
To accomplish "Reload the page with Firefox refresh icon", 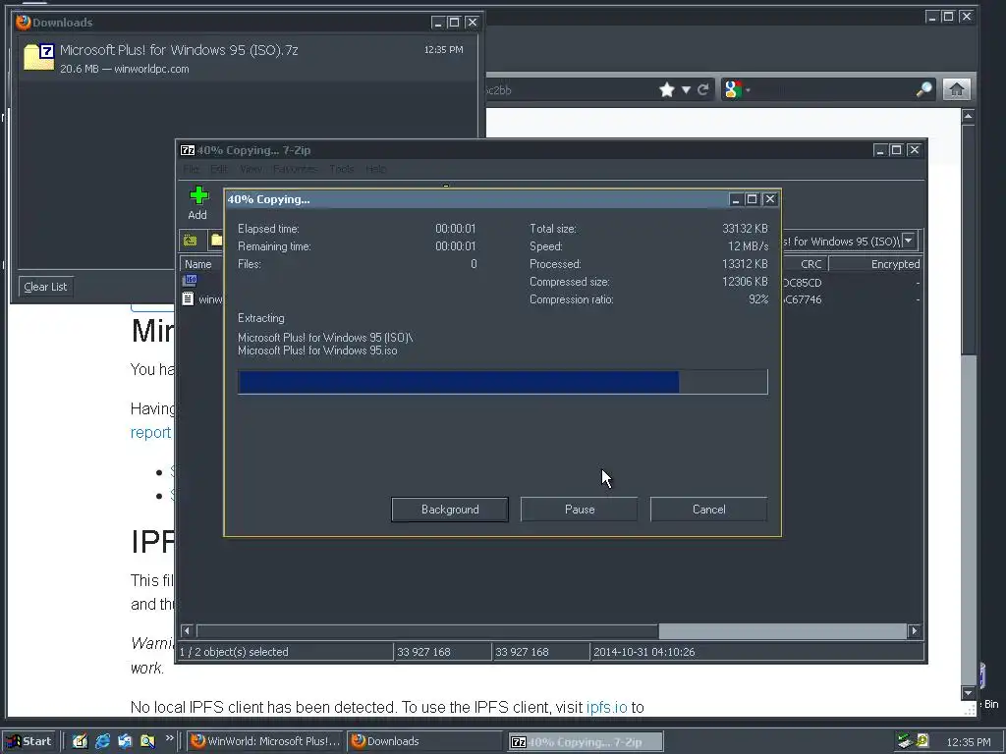I will coord(703,89).
